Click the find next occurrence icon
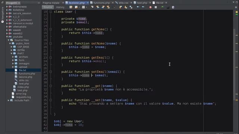Viewport: 239px width, 134px height. [103, 7]
